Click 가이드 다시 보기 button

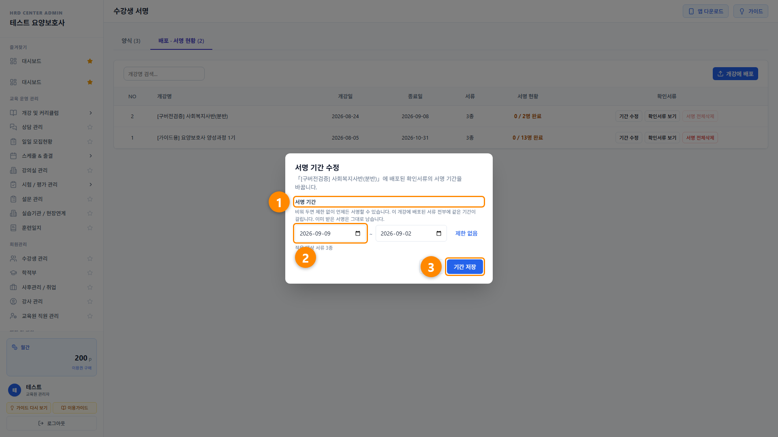coord(29,408)
